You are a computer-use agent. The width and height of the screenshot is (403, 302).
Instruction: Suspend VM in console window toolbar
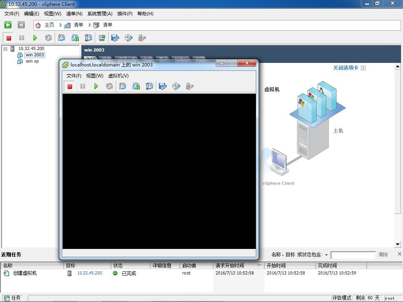83,86
